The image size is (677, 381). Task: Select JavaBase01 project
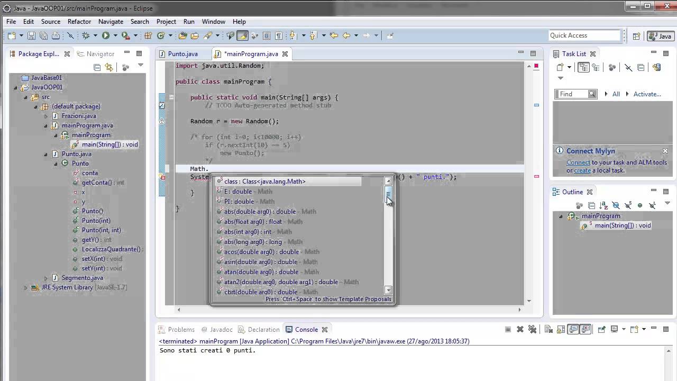point(42,78)
